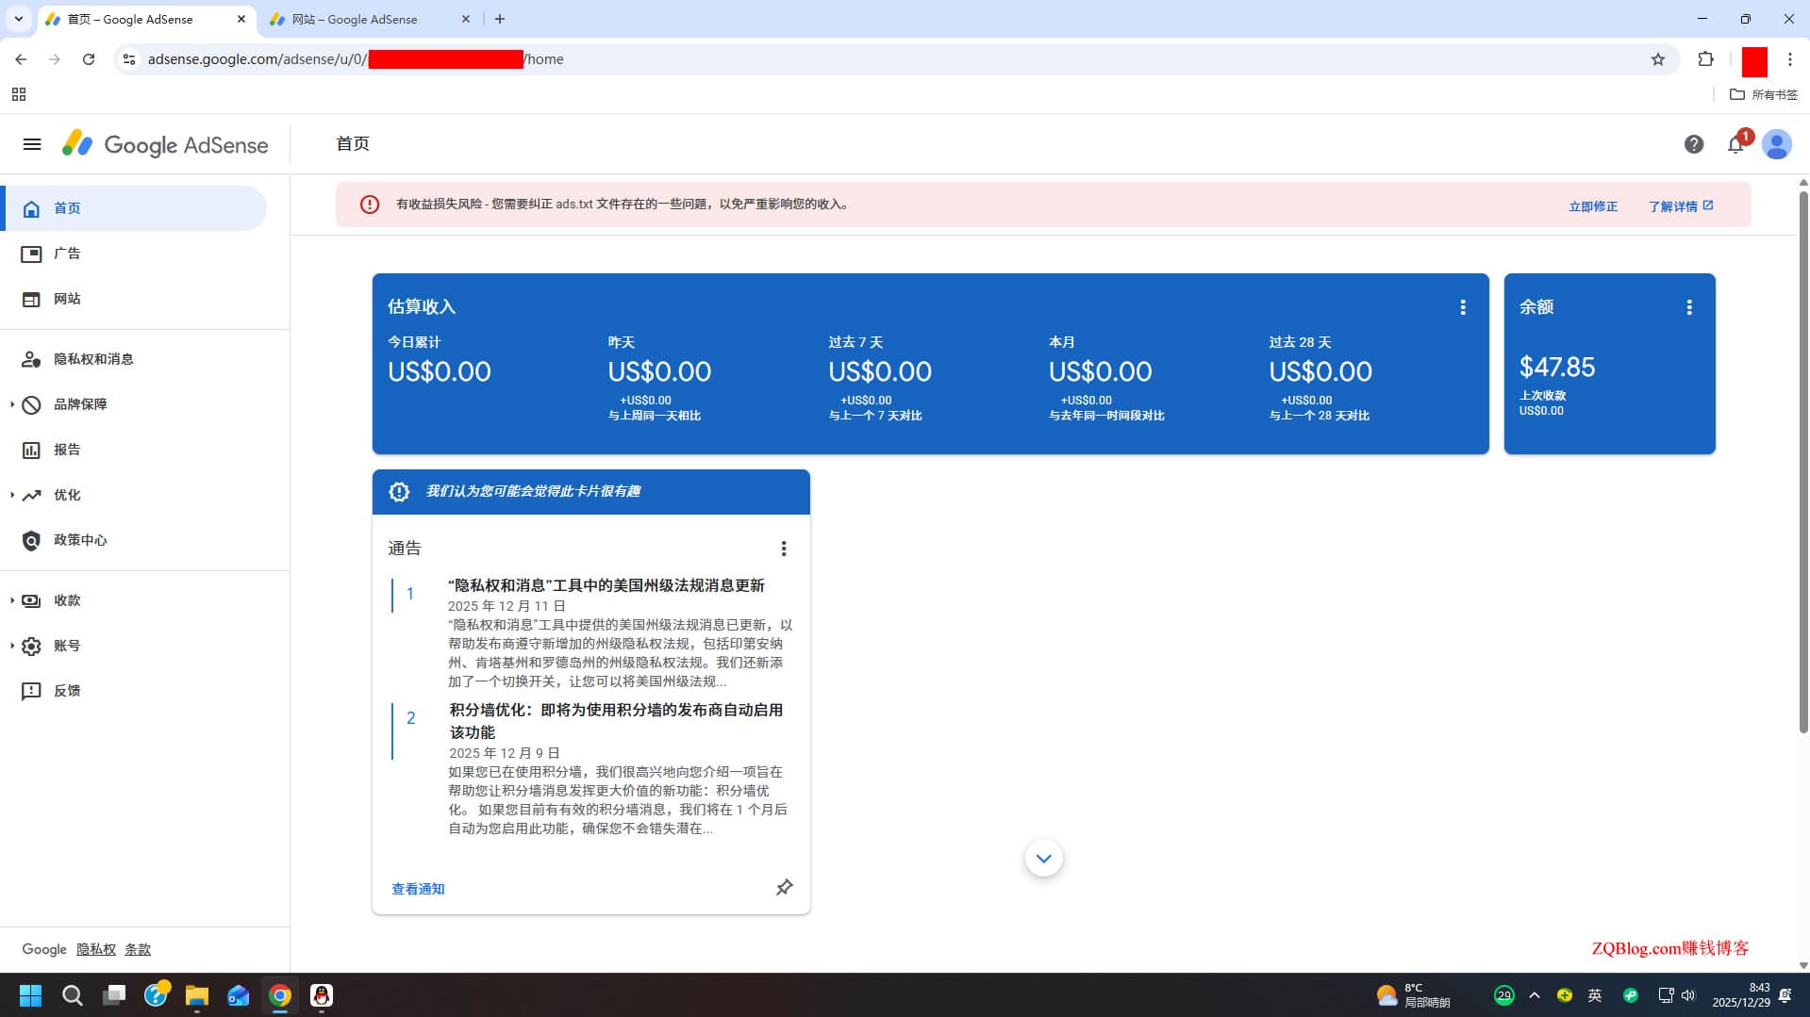Click the page vertical scrollbar
Image resolution: width=1810 pixels, height=1017 pixels.
tap(1803, 462)
